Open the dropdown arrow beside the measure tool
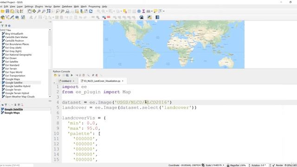The image size is (297, 167). click(x=152, y=11)
